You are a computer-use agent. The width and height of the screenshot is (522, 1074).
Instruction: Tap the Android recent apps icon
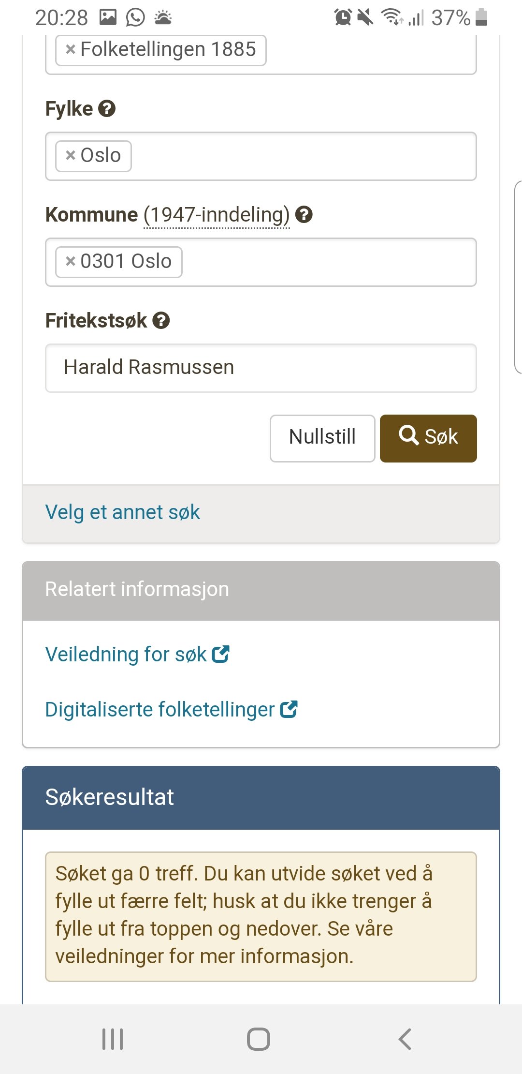pyautogui.click(x=113, y=1039)
